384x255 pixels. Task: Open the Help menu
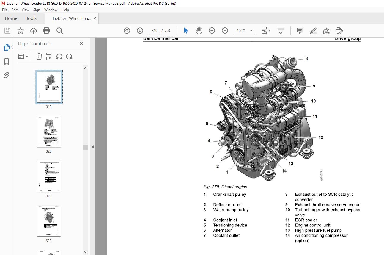coord(65,10)
